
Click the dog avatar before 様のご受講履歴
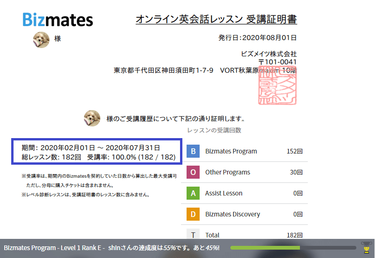[x=92, y=118]
